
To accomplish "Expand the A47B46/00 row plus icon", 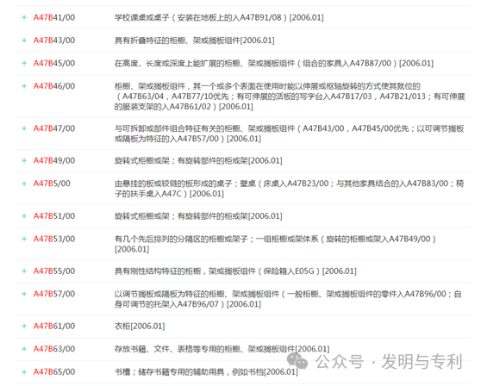I will [24, 86].
